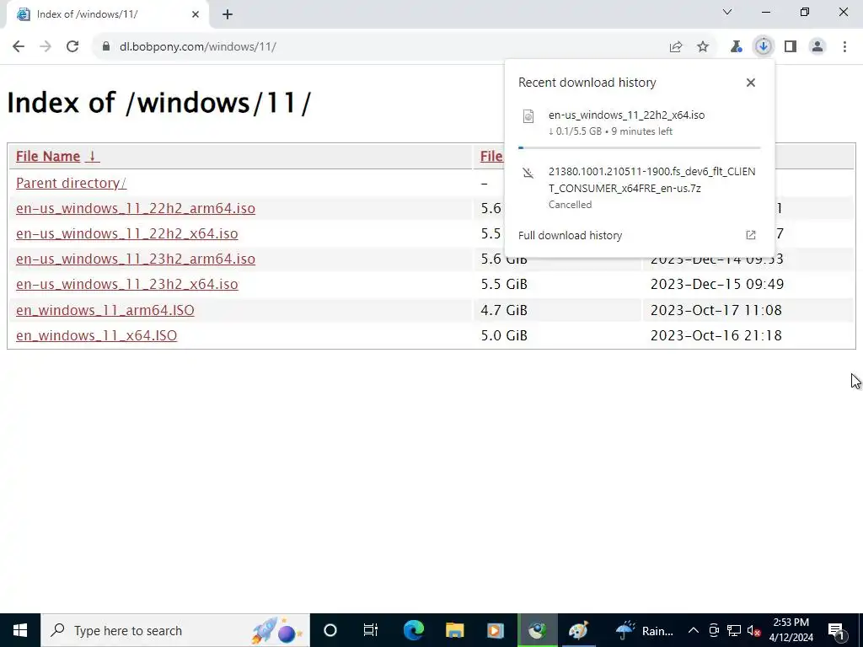Open the notification center
The image size is (863, 647).
(x=836, y=630)
